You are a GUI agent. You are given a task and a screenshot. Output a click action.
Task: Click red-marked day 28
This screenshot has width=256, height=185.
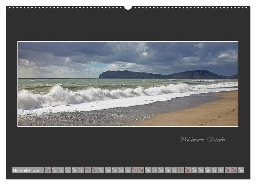point(228,170)
